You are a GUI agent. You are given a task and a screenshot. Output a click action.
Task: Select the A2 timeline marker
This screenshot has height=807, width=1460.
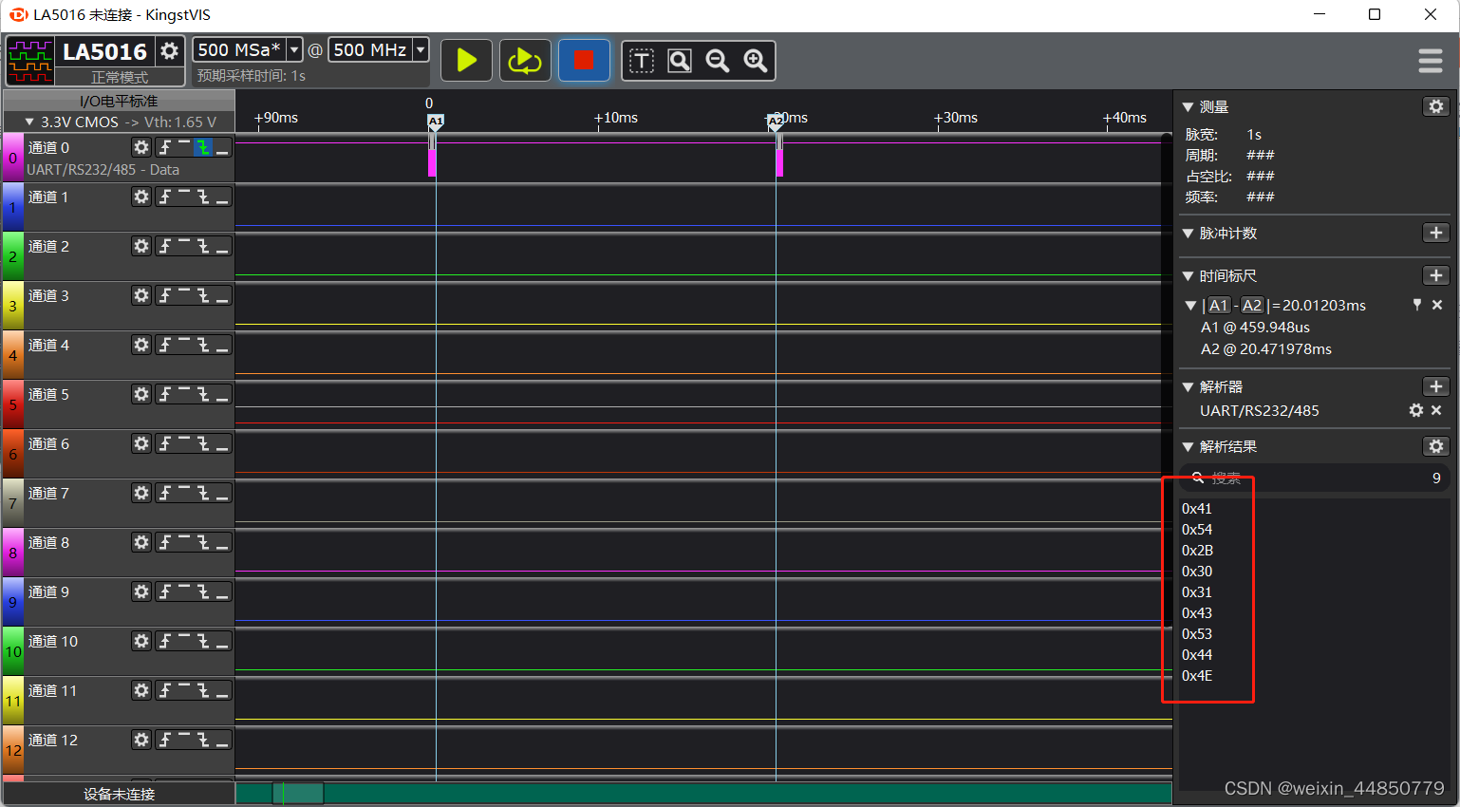[776, 122]
